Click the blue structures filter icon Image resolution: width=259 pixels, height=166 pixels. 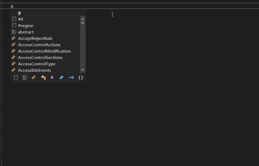point(61,77)
